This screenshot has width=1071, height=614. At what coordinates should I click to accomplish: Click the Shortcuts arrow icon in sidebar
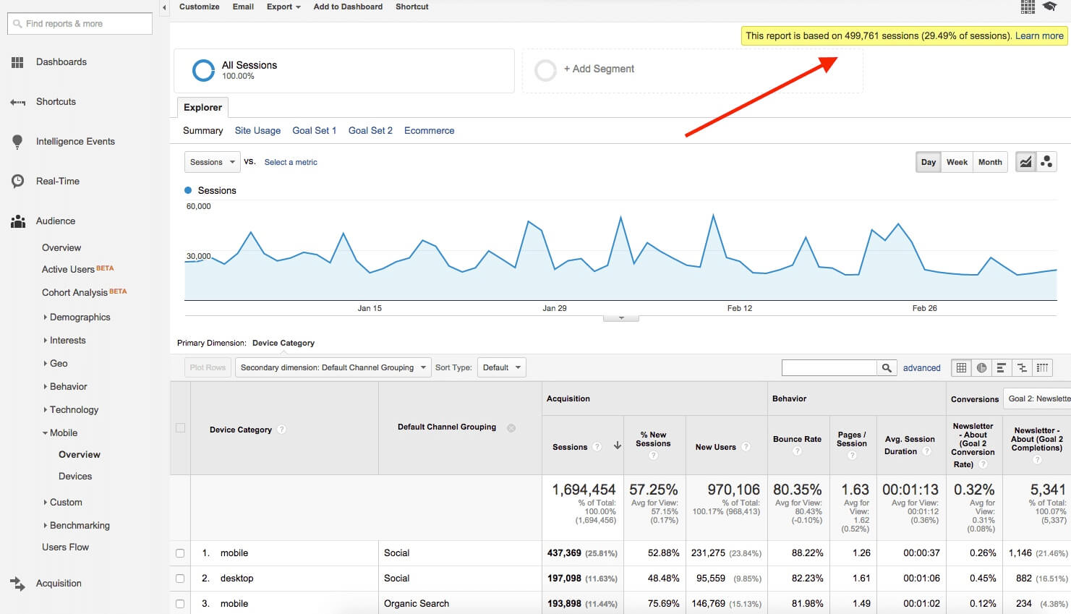17,102
